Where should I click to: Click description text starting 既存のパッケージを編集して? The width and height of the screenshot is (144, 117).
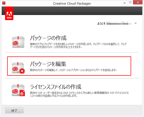point(73,70)
